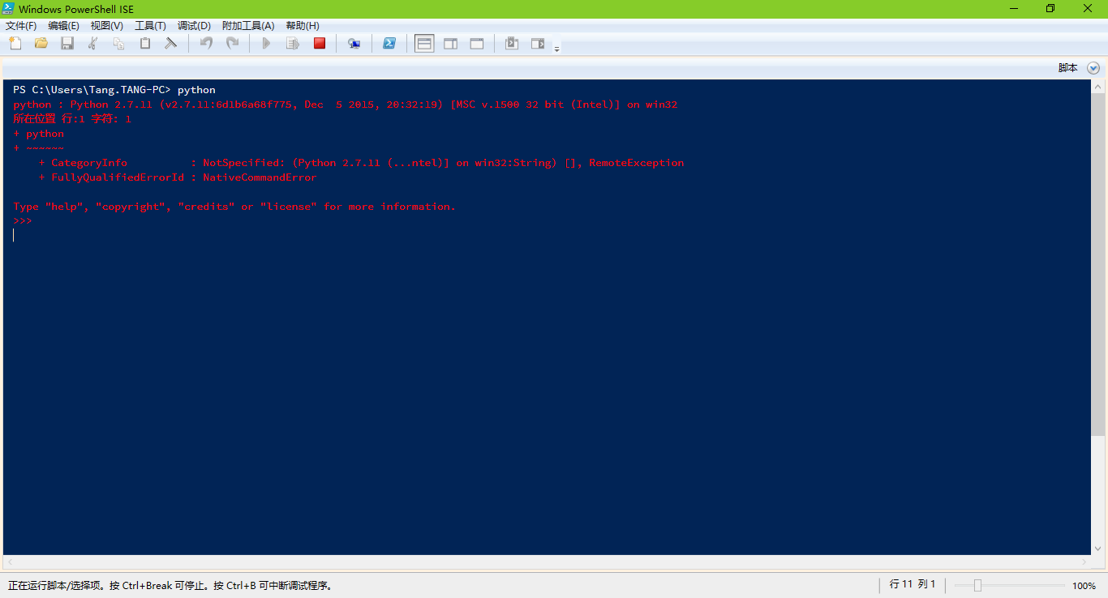Minimize the PowerShell ISE window
Viewport: 1108px width, 598px height.
coord(1013,9)
